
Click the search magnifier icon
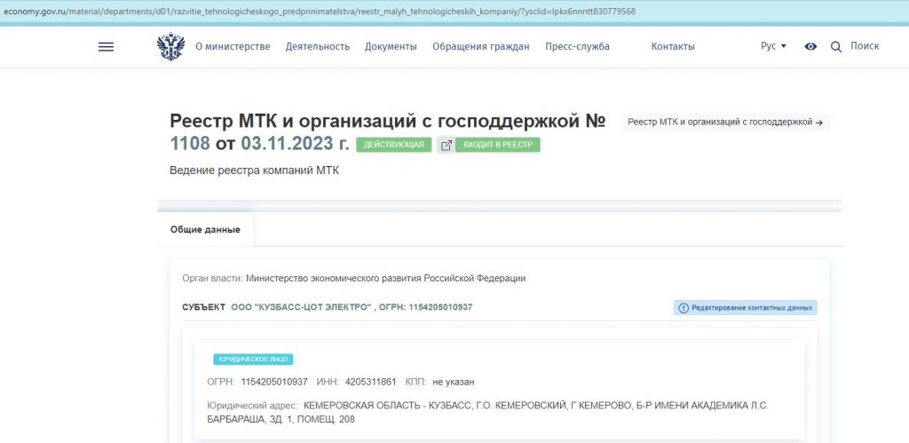coord(836,47)
